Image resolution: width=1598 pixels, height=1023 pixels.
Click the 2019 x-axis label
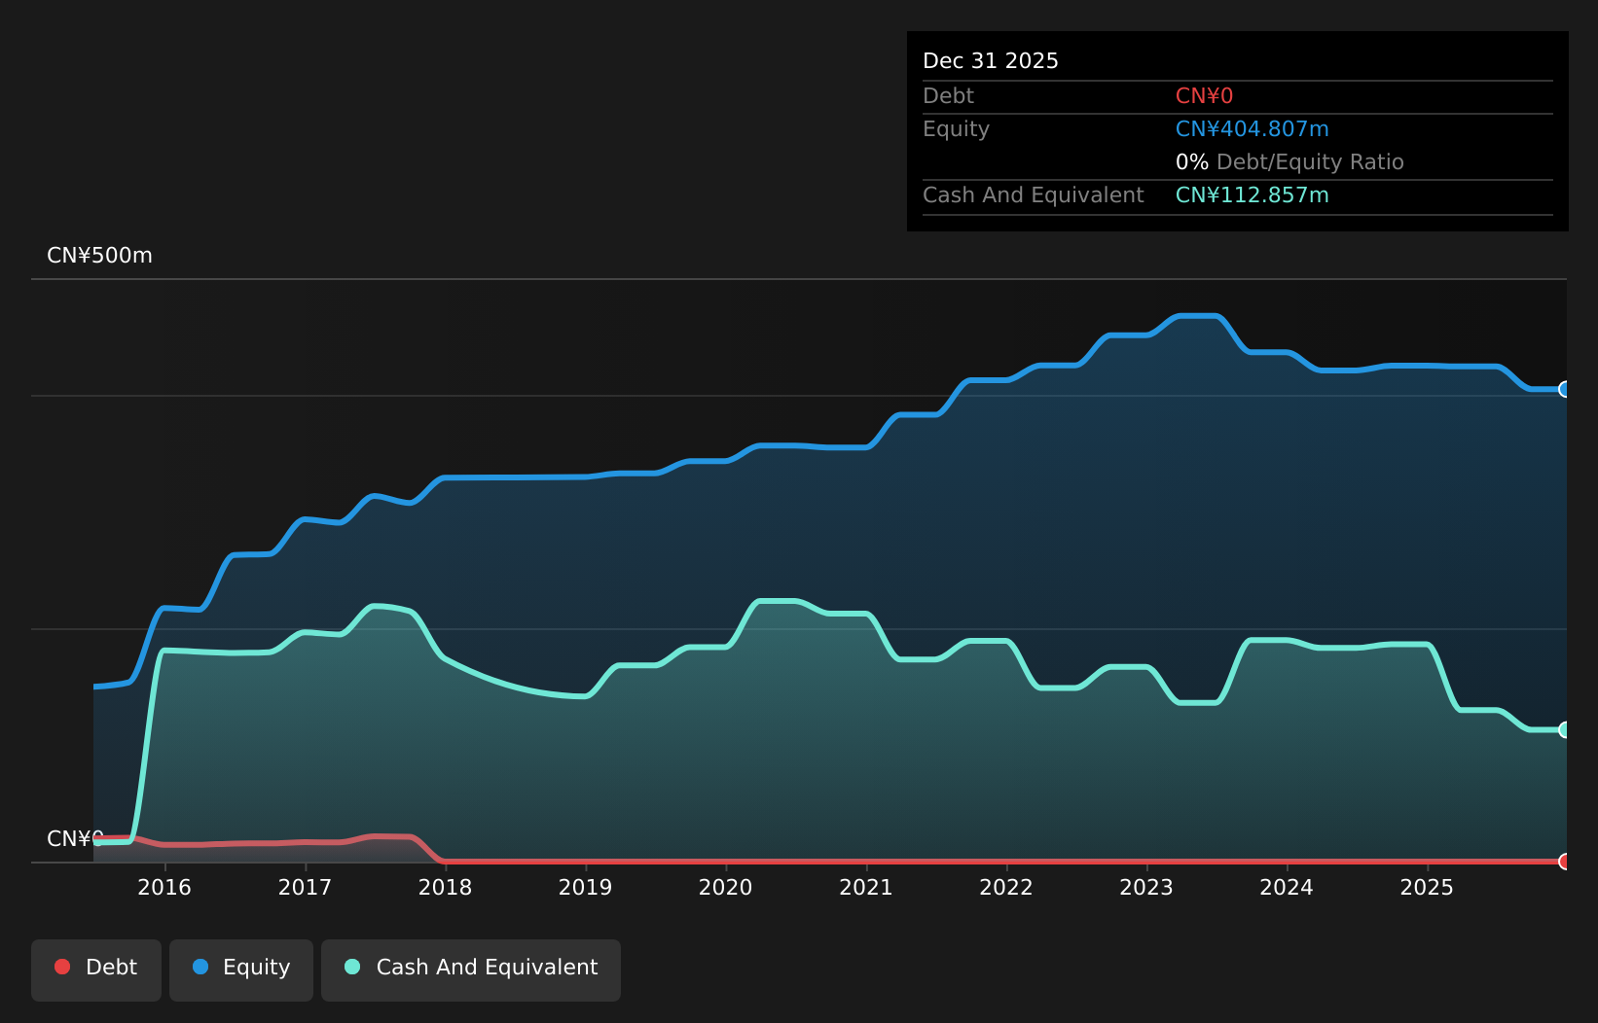point(585,887)
